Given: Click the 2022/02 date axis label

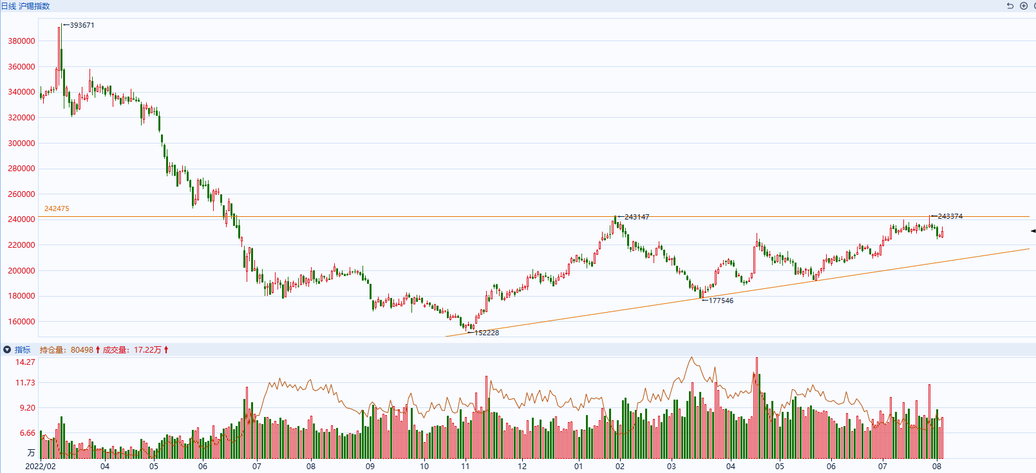Looking at the screenshot, I should (41, 466).
